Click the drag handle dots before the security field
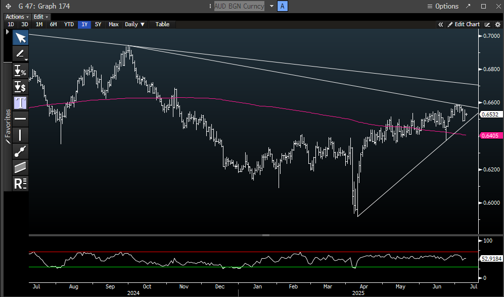 click(x=210, y=6)
